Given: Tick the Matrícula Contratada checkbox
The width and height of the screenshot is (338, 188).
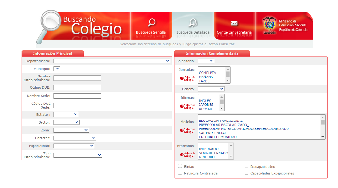Looking at the screenshot, I should [180, 173].
